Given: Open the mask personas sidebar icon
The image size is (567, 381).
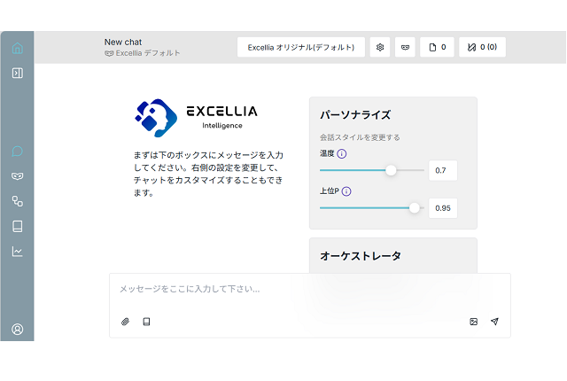Looking at the screenshot, I should click(17, 176).
